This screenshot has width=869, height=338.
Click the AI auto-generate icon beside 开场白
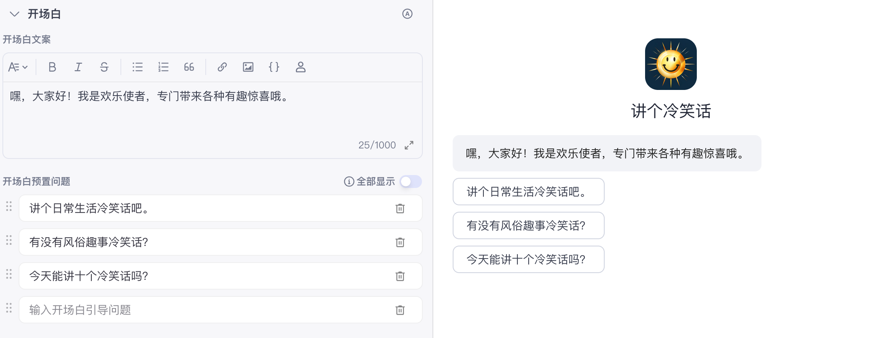[407, 14]
